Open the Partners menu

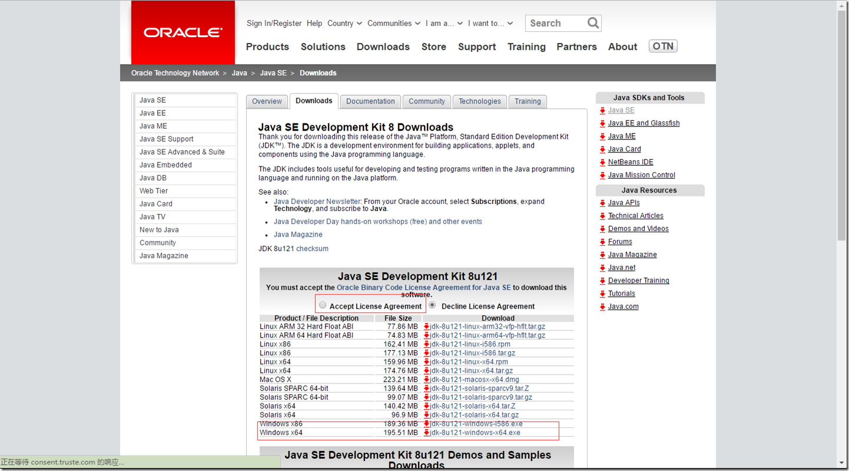coord(576,46)
